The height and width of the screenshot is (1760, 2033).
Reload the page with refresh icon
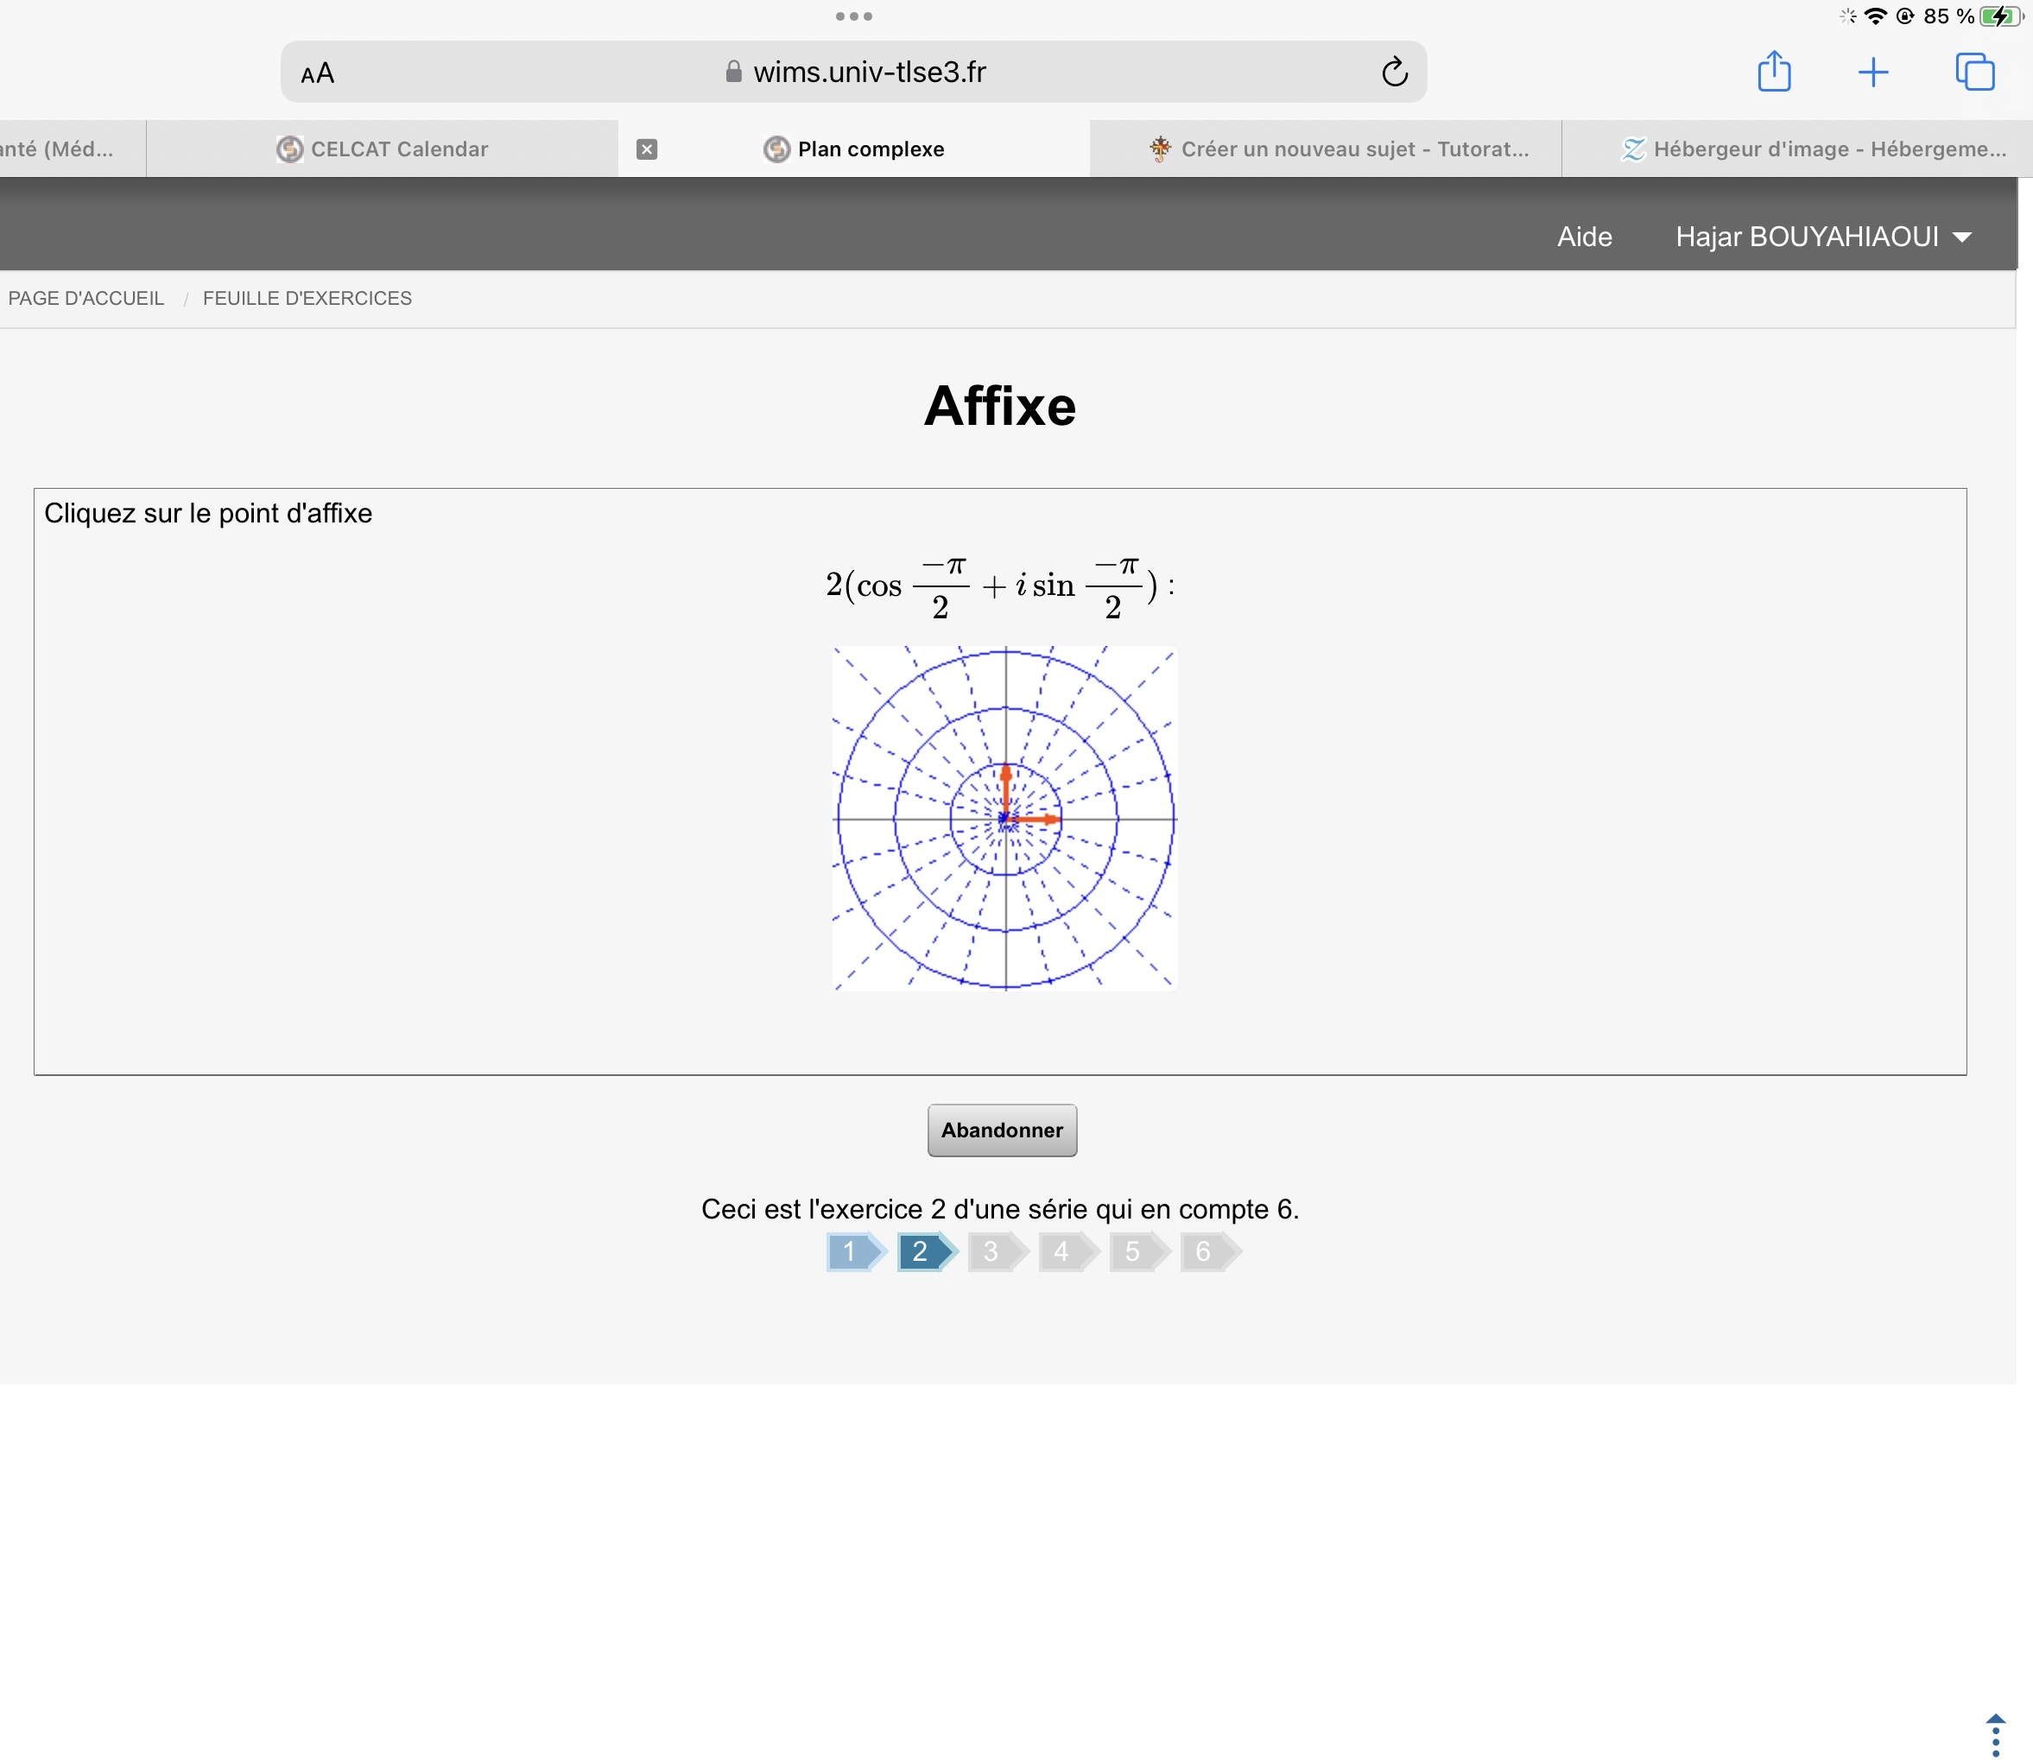(1395, 73)
